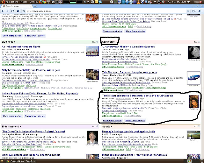This screenshot has height=163, width=204.
Task: Click the moon image for the Chandrayaan story
Action: click(194, 53)
